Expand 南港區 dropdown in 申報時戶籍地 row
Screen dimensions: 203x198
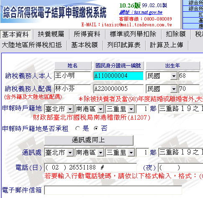pyautogui.click(x=100, y=109)
